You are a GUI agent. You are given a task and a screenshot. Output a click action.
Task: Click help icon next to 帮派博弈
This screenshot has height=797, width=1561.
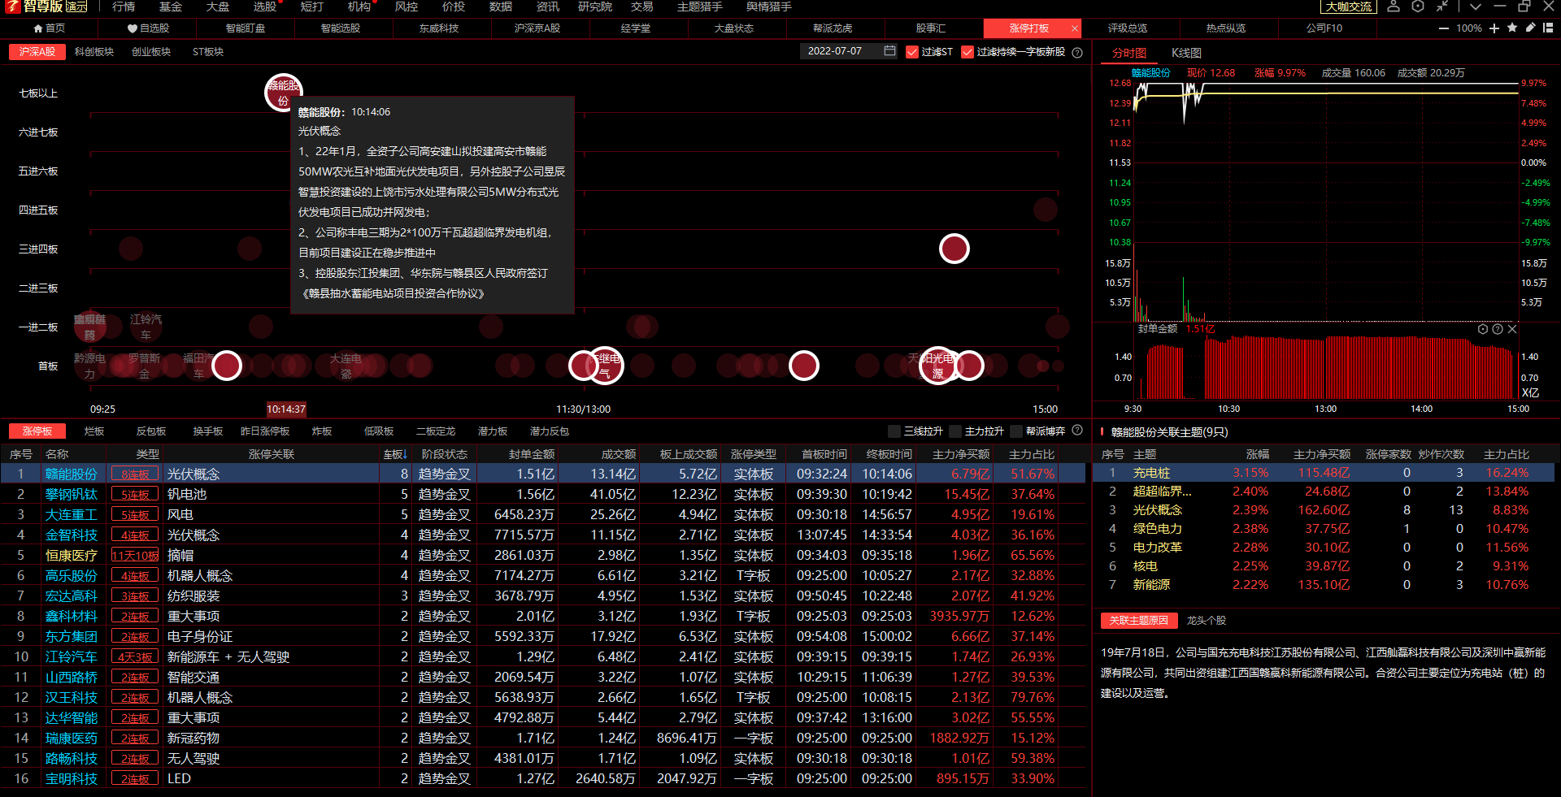click(x=1077, y=431)
